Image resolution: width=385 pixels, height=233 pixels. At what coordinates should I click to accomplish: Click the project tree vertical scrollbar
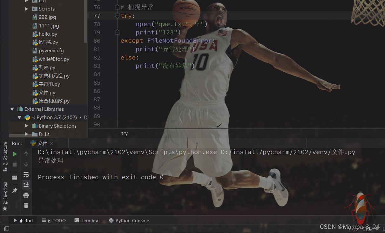[85, 21]
